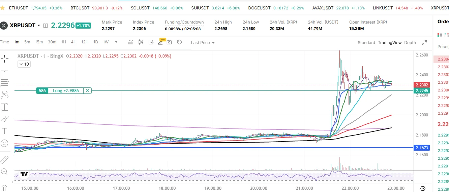449x192 pixels.
Task: Reset the chart with refresh icon
Action: (x=179, y=42)
